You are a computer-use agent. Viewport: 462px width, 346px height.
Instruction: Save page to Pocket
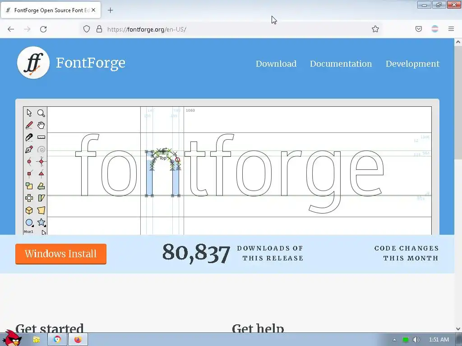(x=419, y=29)
